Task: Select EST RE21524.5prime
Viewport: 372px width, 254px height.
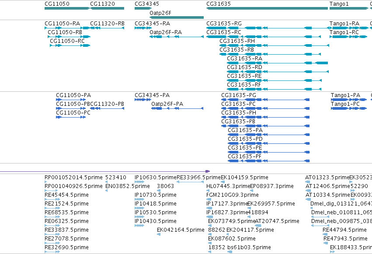Action: (52, 208)
